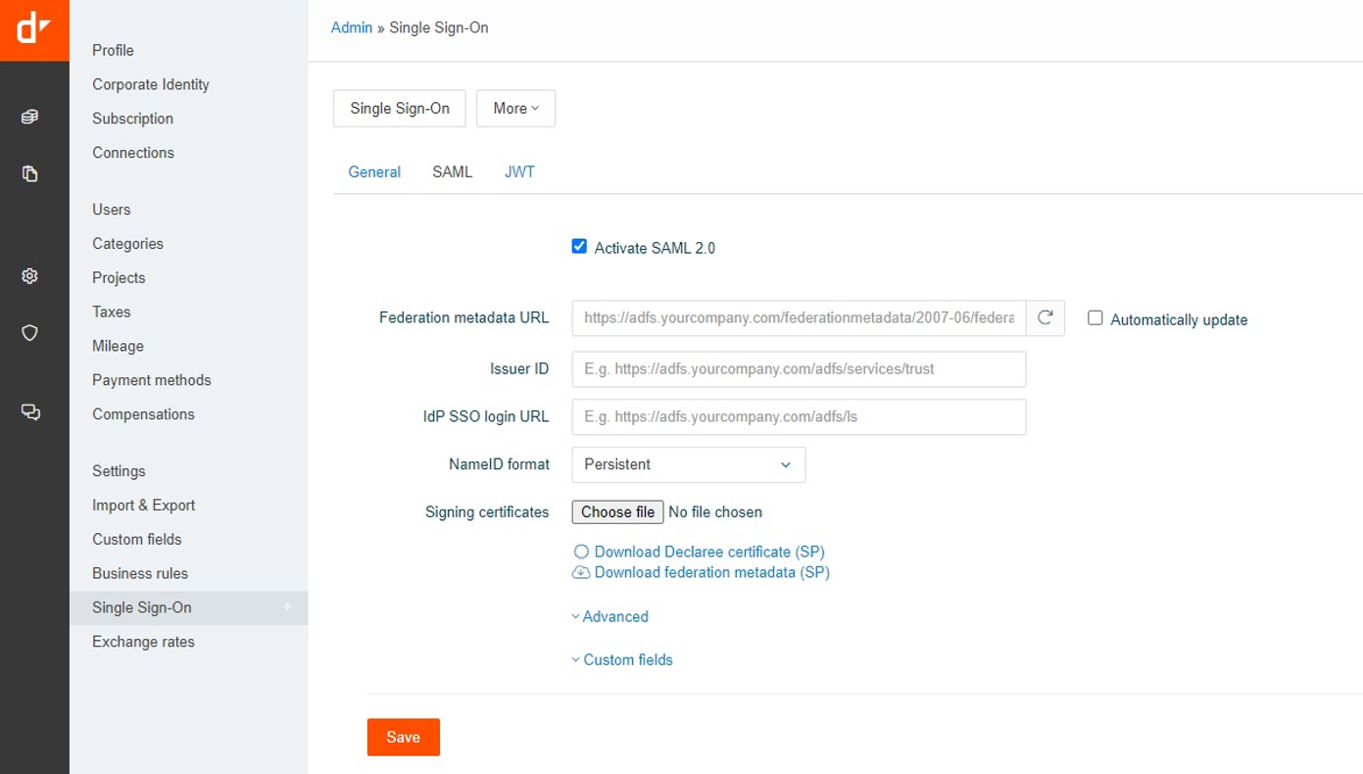Click the orange Save button

point(403,737)
